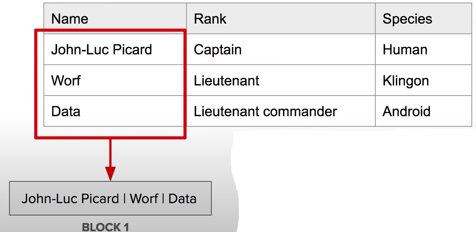The height and width of the screenshot is (232, 476).
Task: Click "John-Luc Picard" inside the block box
Action: coord(70,198)
